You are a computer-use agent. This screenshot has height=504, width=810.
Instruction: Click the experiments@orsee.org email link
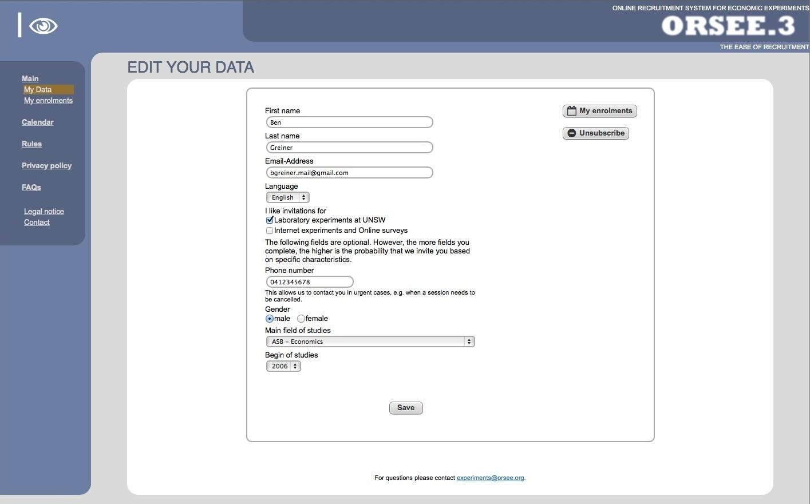(490, 478)
